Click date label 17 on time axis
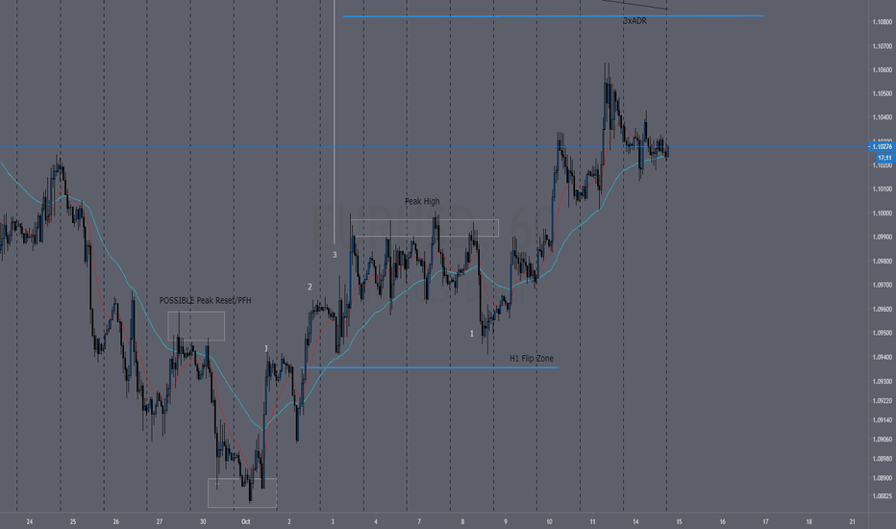The width and height of the screenshot is (896, 529). 765,521
